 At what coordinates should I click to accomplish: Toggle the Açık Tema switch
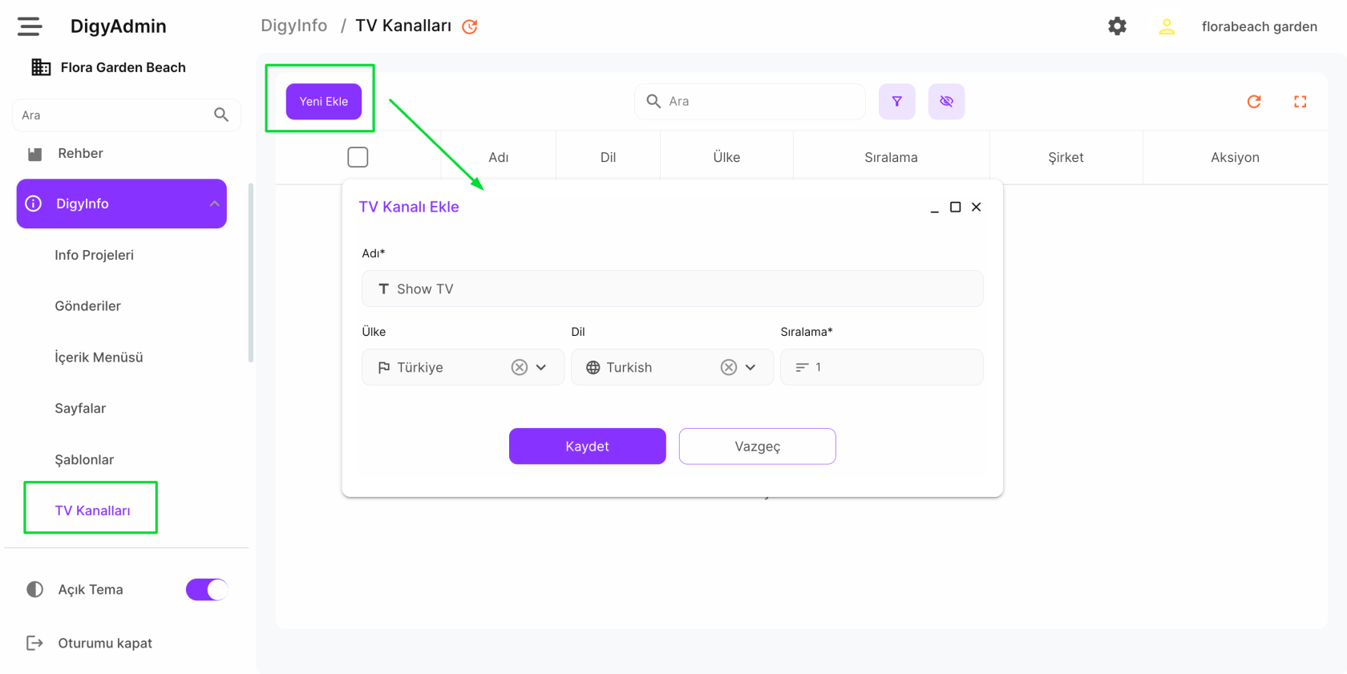click(207, 590)
